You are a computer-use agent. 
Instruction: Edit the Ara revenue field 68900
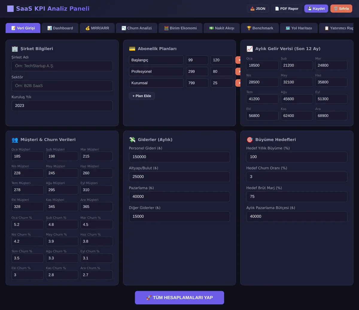[331, 116]
